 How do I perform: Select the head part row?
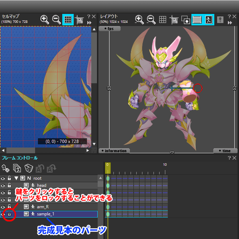(x=49, y=186)
